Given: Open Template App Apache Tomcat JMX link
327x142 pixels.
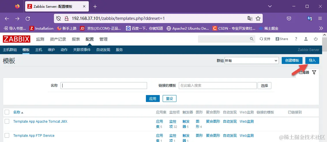Looking at the screenshot, I should pos(40,121).
